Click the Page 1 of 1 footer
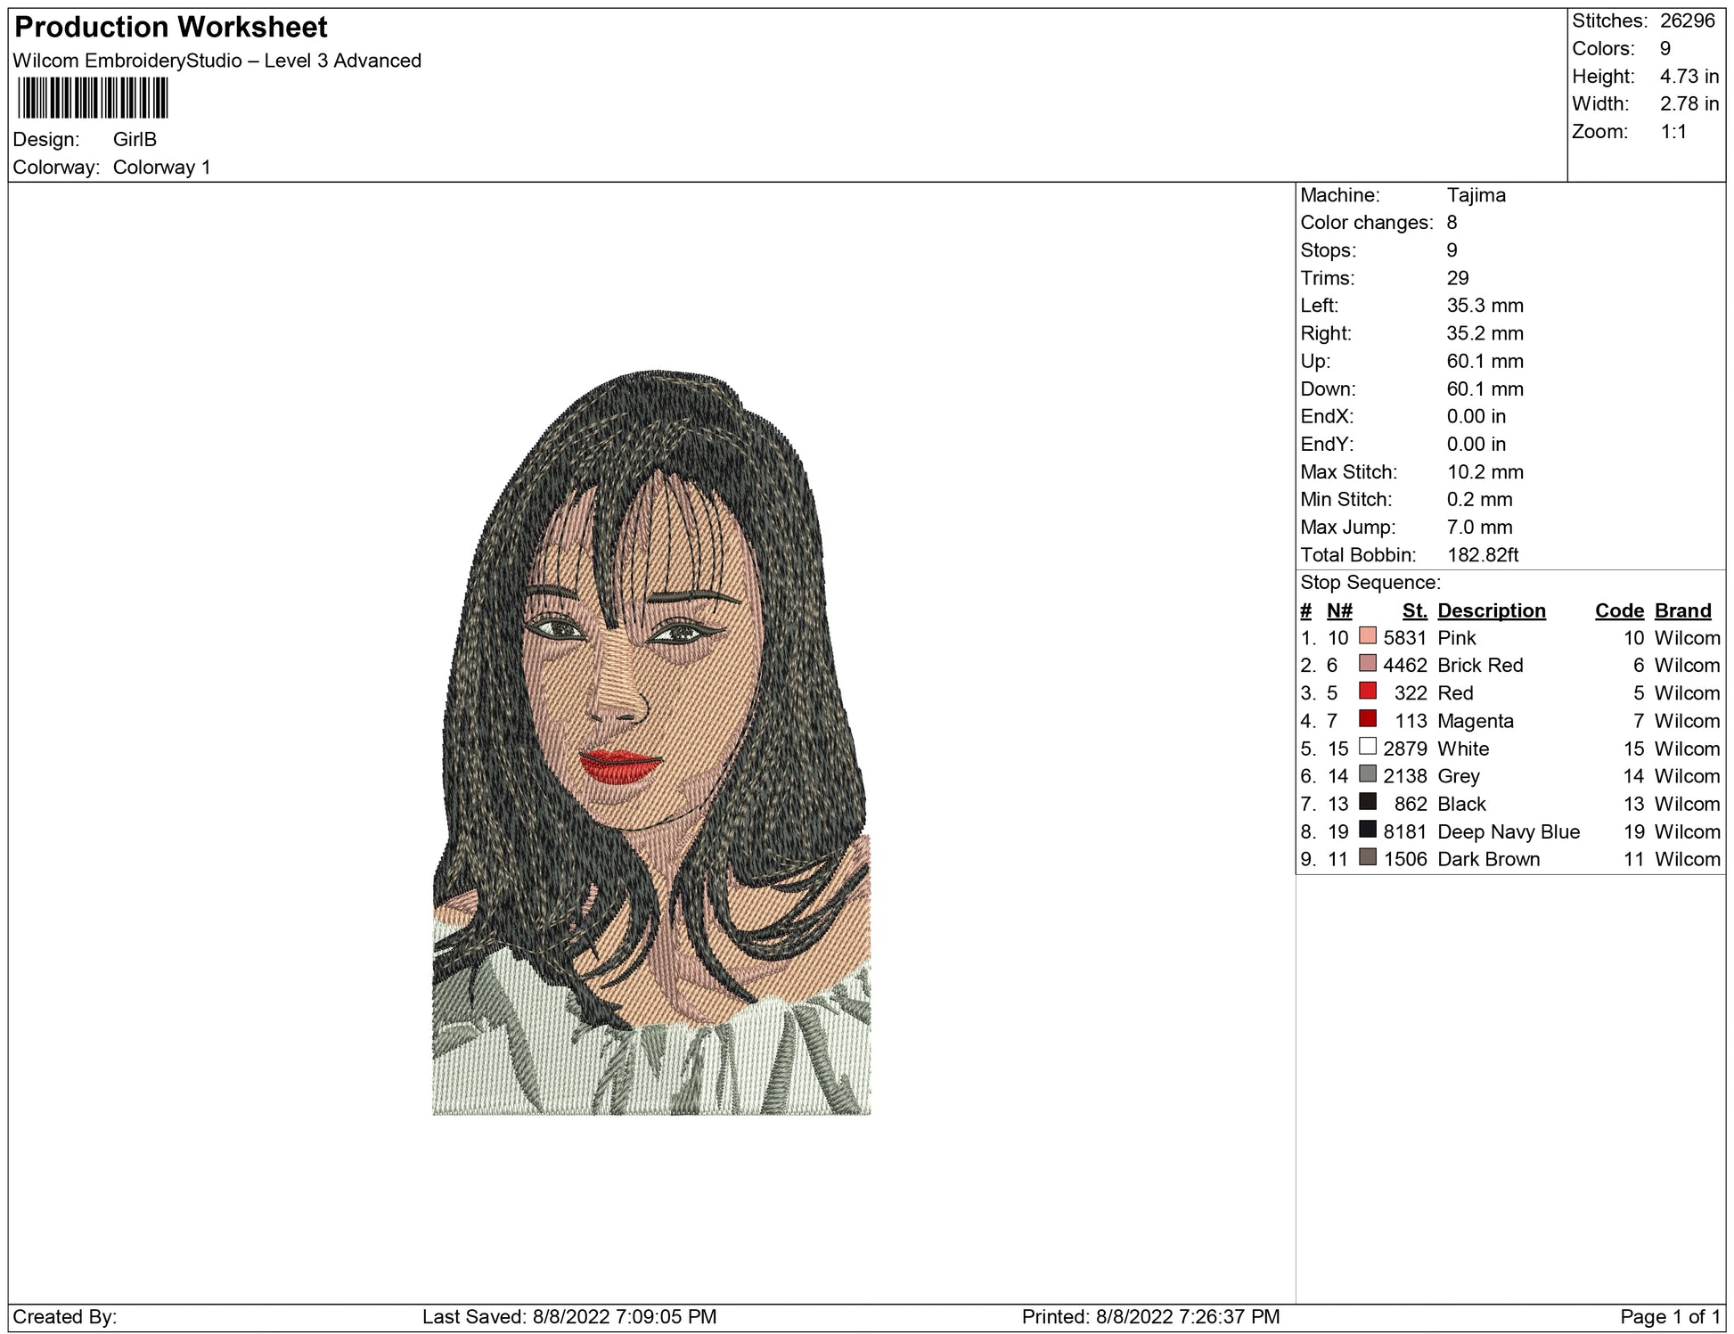1734x1334 pixels. click(x=1669, y=1316)
